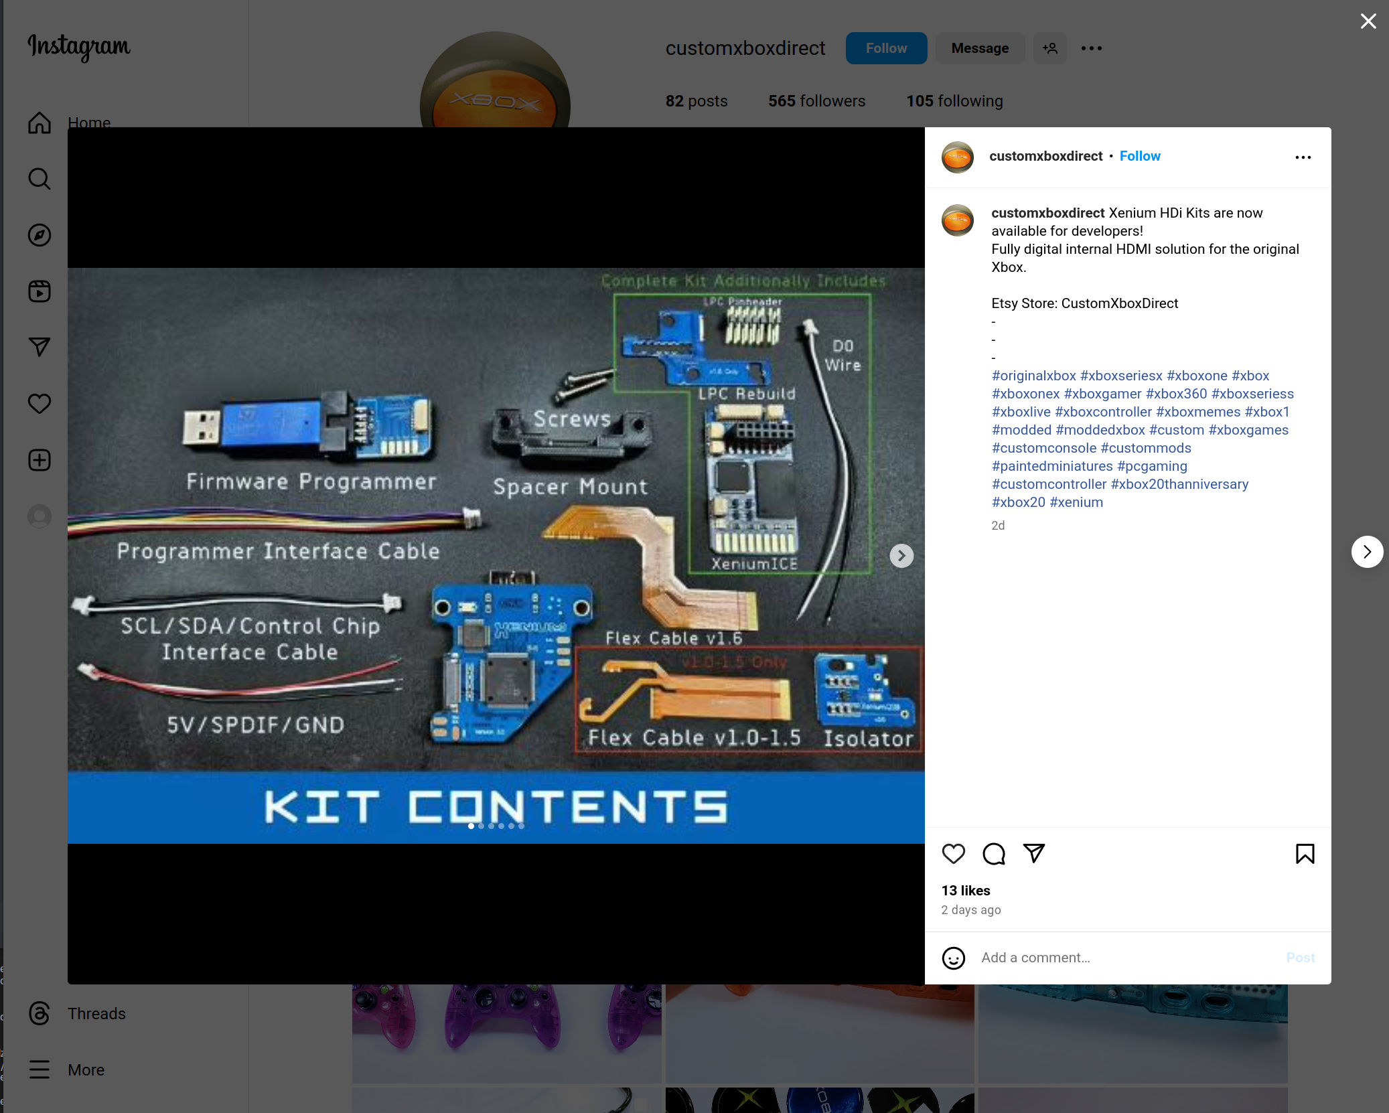
Task: Click the 565 followers count
Action: (x=816, y=101)
